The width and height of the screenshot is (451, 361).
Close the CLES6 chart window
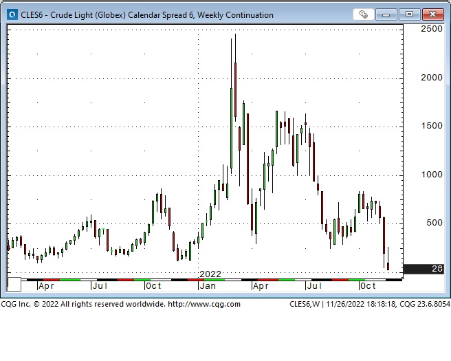coord(432,14)
